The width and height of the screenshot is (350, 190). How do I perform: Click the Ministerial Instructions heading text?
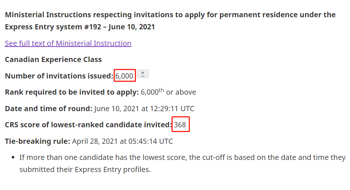170,21
